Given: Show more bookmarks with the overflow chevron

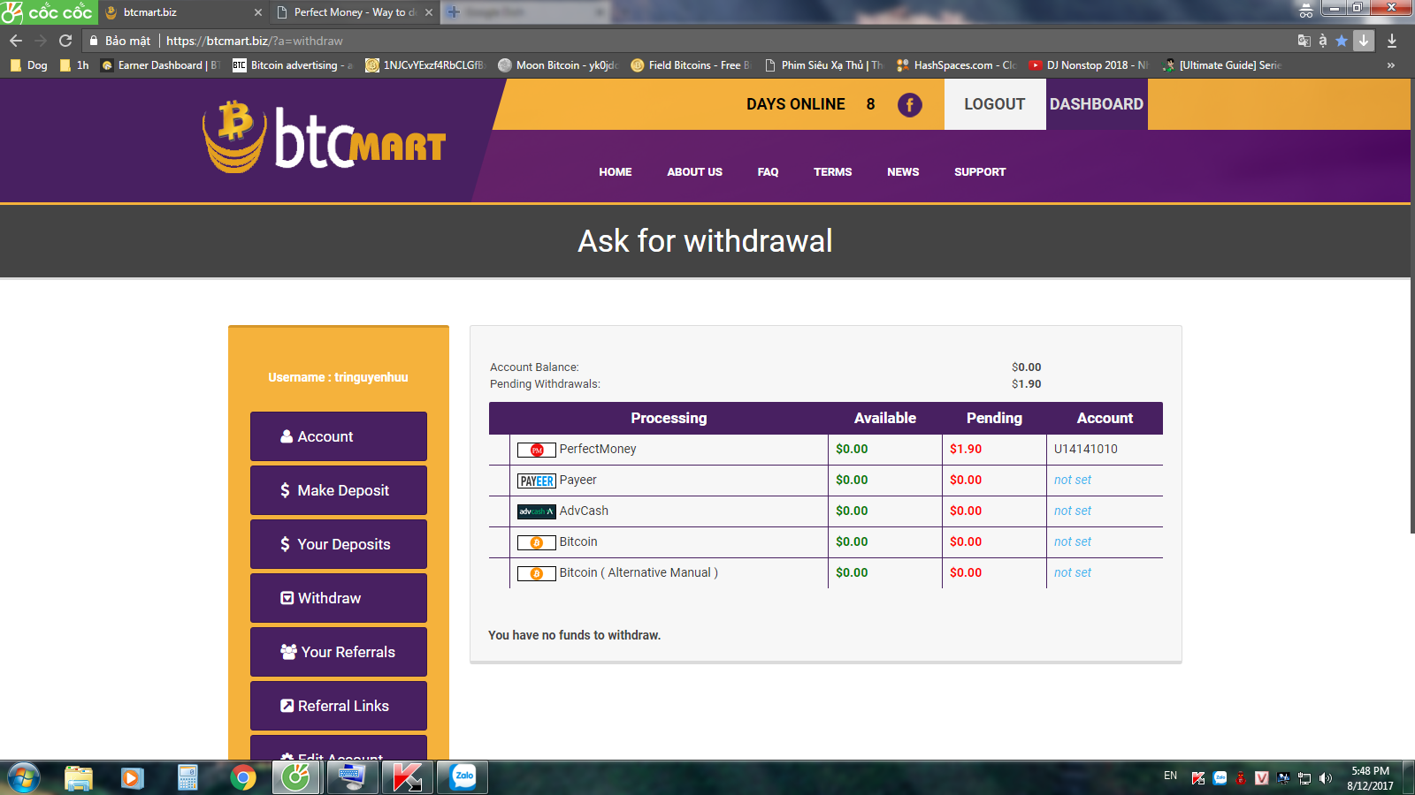Looking at the screenshot, I should (x=1391, y=65).
